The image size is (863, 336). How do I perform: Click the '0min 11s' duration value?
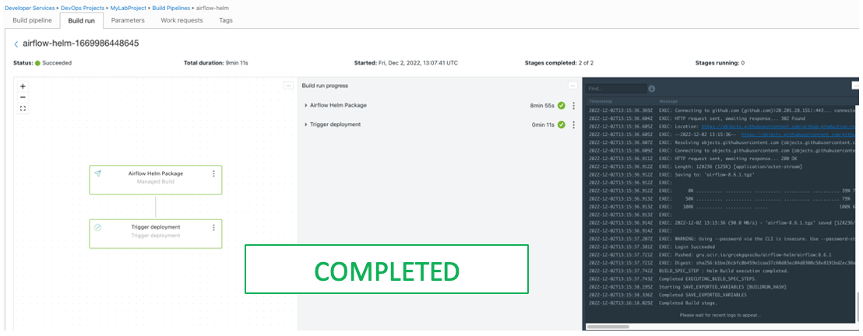tap(542, 124)
